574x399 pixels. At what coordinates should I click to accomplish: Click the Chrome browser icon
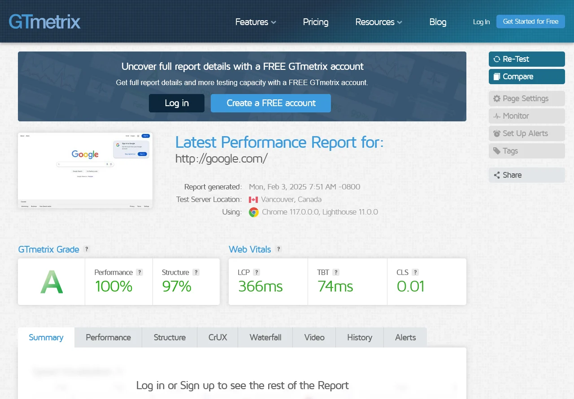click(254, 212)
